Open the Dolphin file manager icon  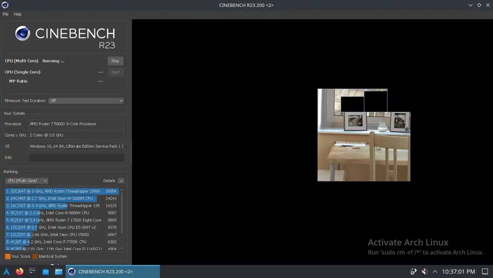pos(59,271)
